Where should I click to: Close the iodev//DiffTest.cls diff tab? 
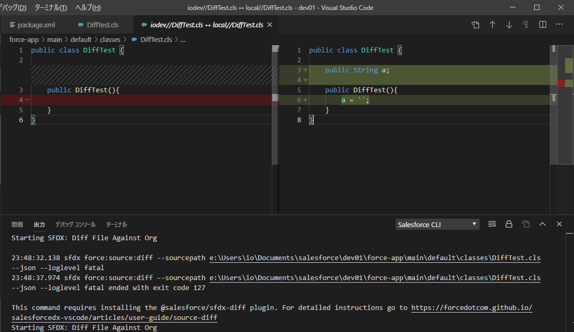click(270, 25)
